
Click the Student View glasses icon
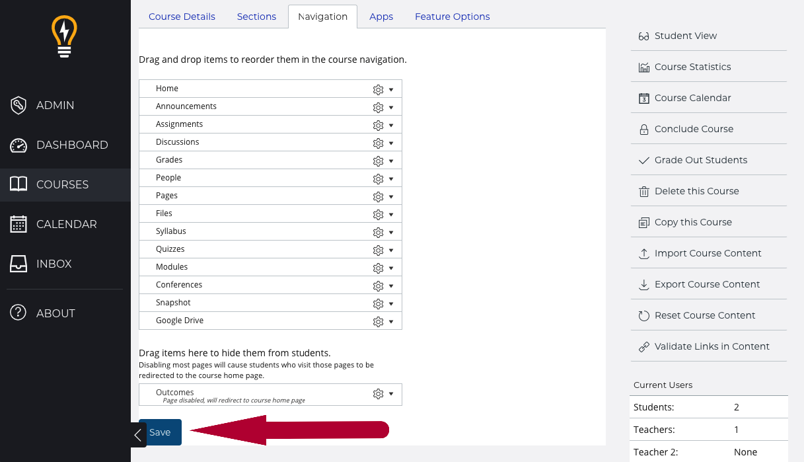(644, 36)
